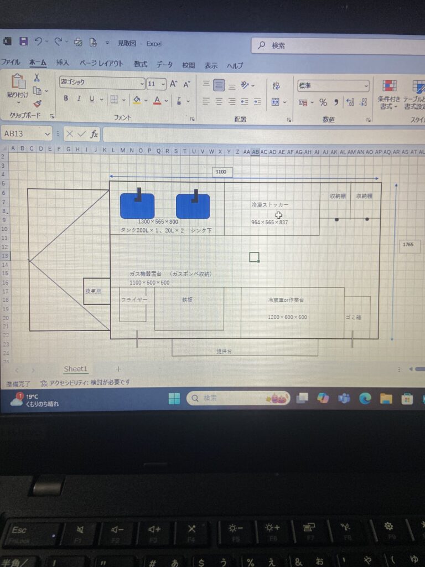425x567 pixels.
Task: Apply the yellow fill color bucket
Action: [137, 100]
